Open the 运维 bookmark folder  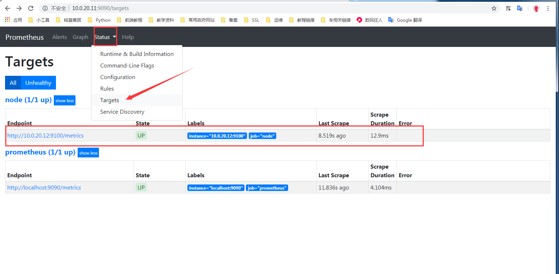pos(274,20)
